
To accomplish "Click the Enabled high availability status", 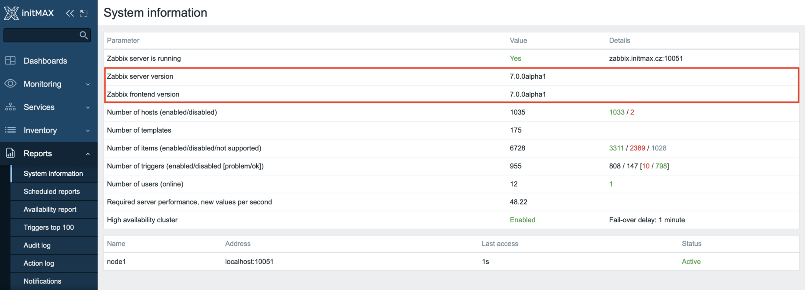I will point(522,220).
